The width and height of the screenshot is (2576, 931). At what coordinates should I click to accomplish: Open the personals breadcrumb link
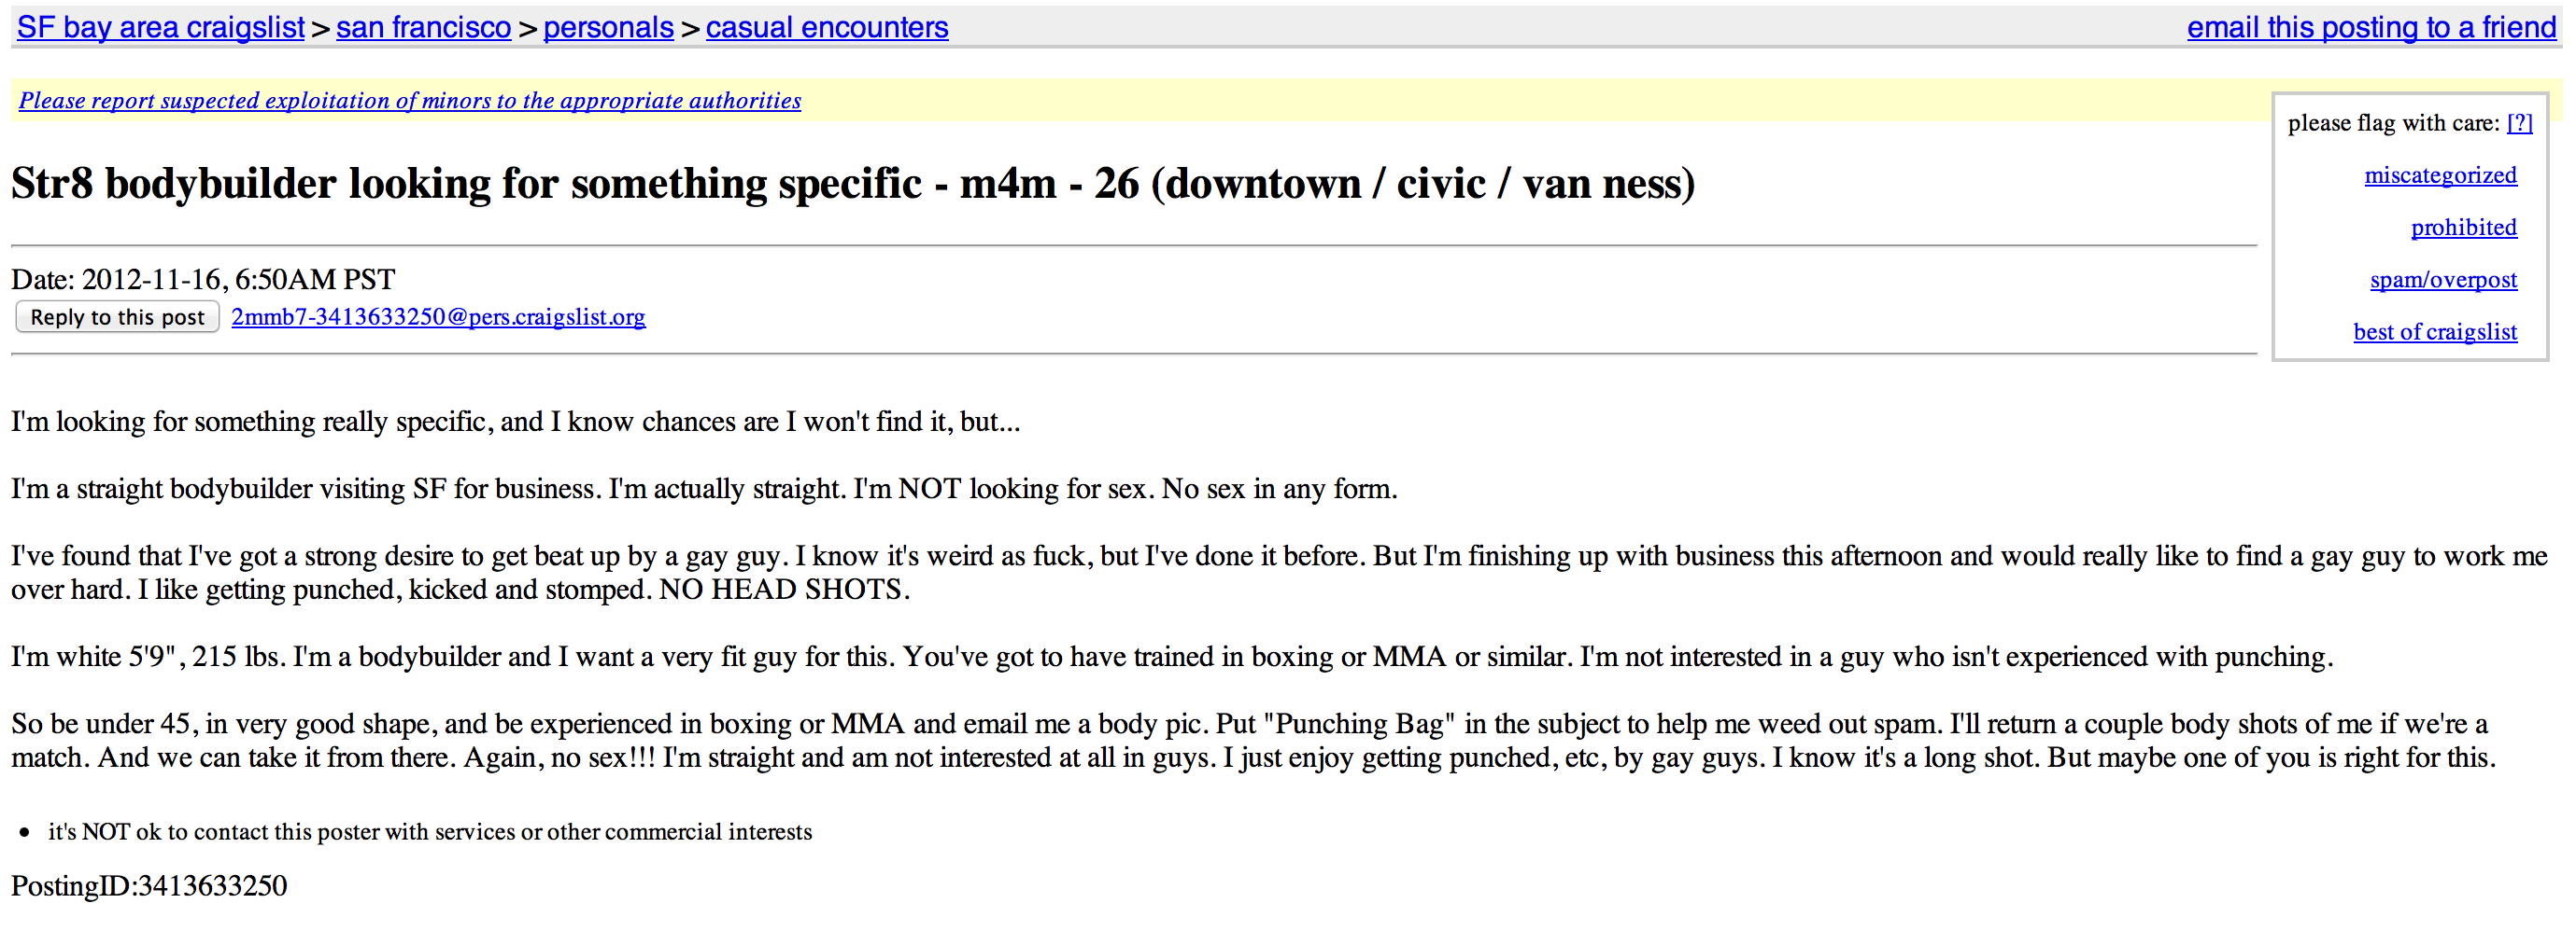608,27
